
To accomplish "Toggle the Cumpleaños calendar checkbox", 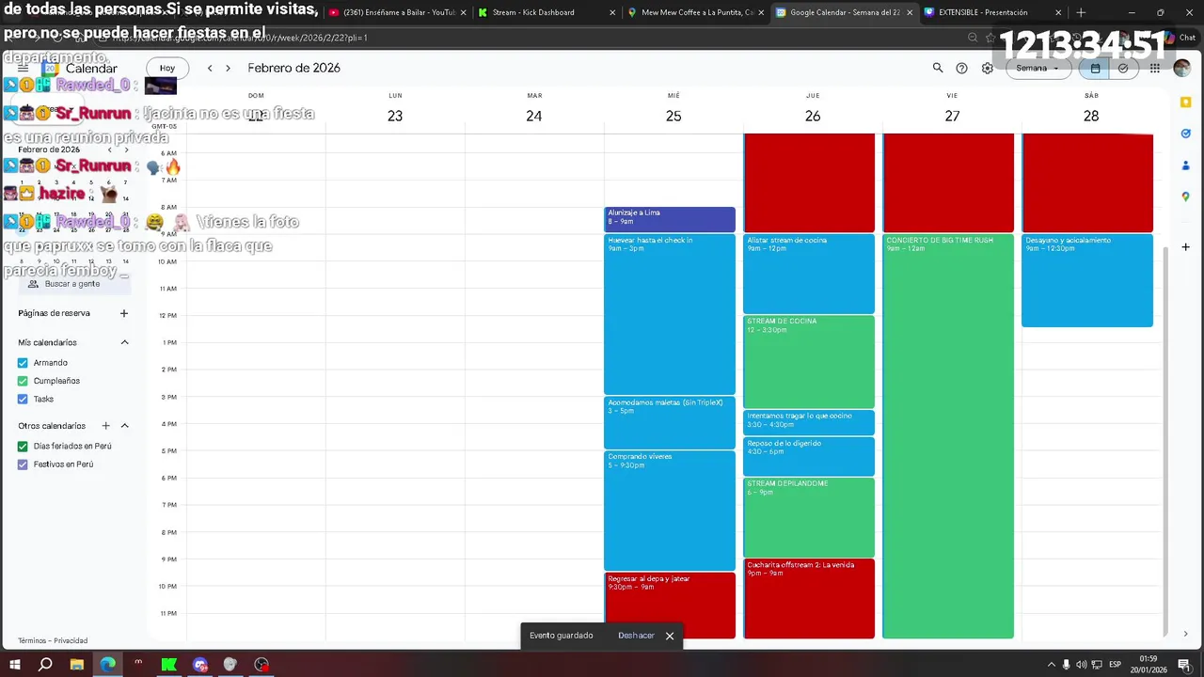I will click(x=23, y=381).
